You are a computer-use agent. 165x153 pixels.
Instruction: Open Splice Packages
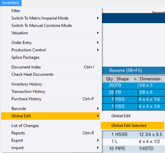pyautogui.click(x=25, y=57)
